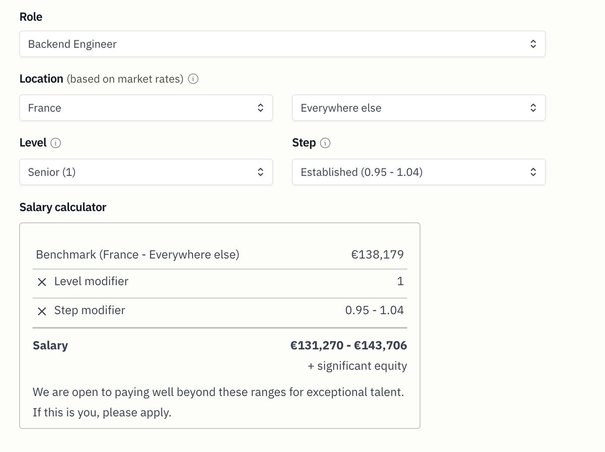The height and width of the screenshot is (452, 605).
Task: Click the '+ significant equity' text
Action: point(357,366)
